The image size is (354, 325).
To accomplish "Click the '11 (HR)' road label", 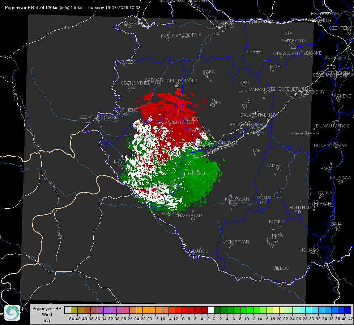I will [59, 231].
